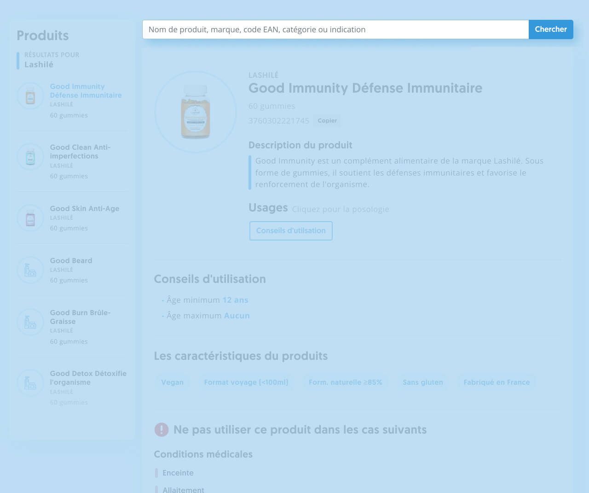
Task: Select Good Beard from results list
Action: 71,261
